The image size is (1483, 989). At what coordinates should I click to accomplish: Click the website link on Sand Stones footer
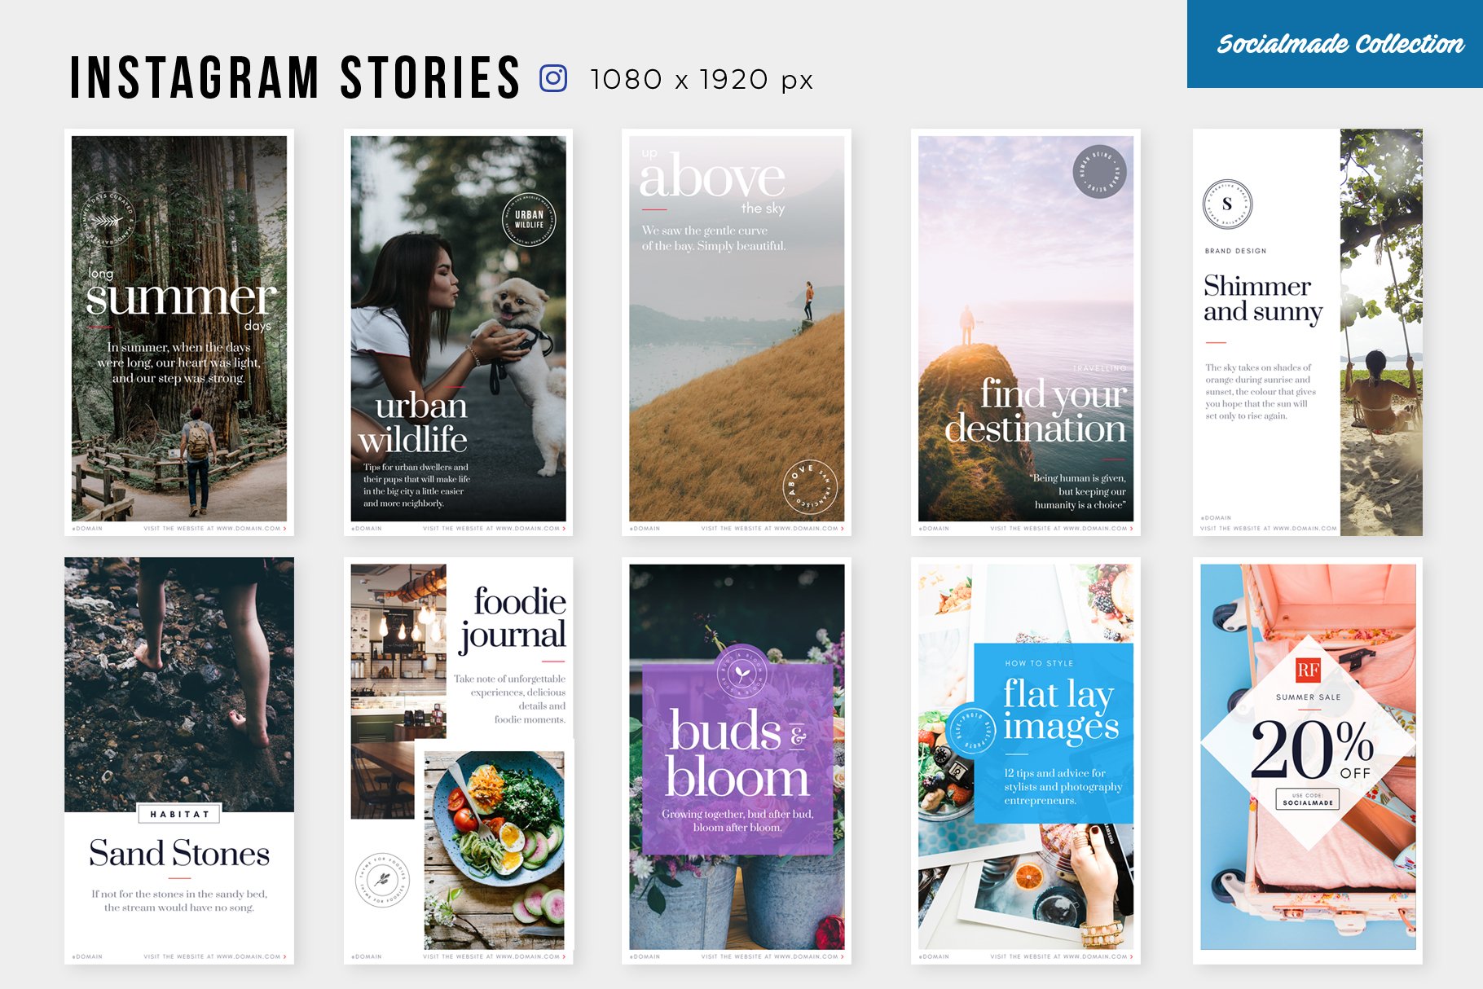215,957
